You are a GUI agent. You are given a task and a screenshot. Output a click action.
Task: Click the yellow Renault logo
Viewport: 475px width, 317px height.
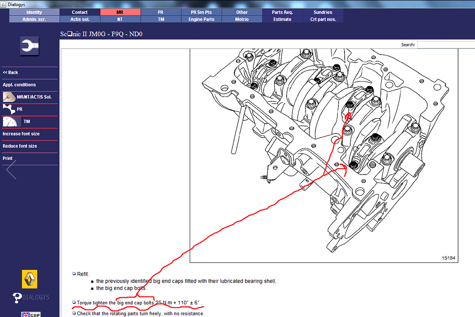tap(29, 279)
